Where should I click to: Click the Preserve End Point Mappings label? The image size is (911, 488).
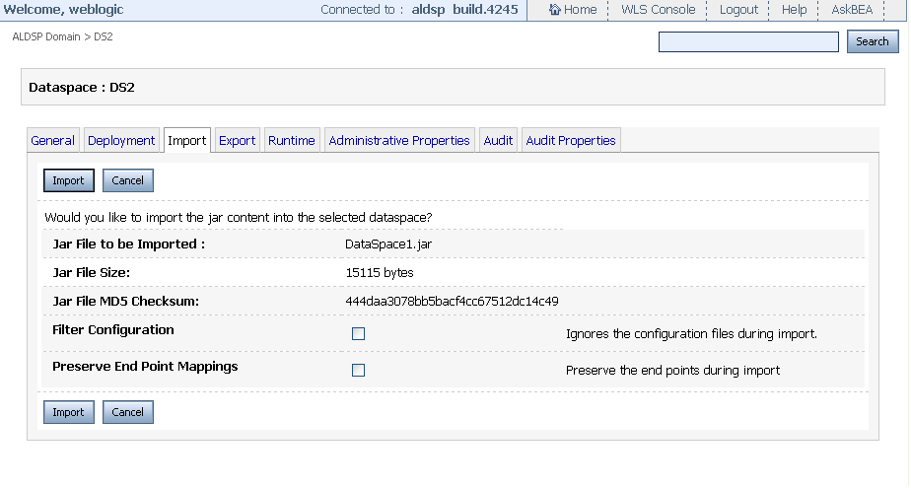tap(145, 367)
